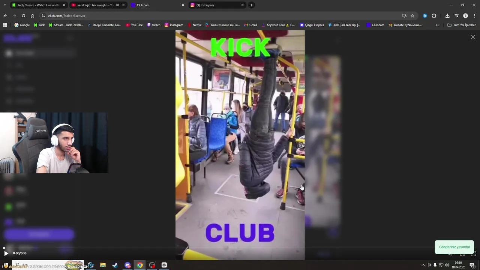This screenshot has height=270, width=480.
Task: Reload the club.com page
Action: tap(23, 16)
